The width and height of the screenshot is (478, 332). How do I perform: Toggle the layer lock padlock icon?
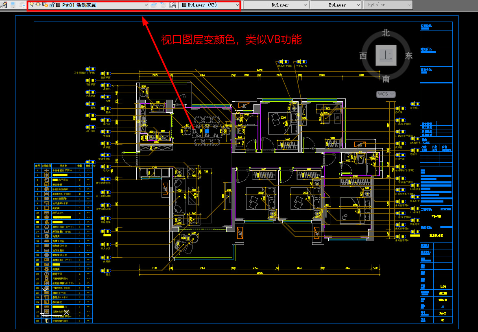[52, 5]
